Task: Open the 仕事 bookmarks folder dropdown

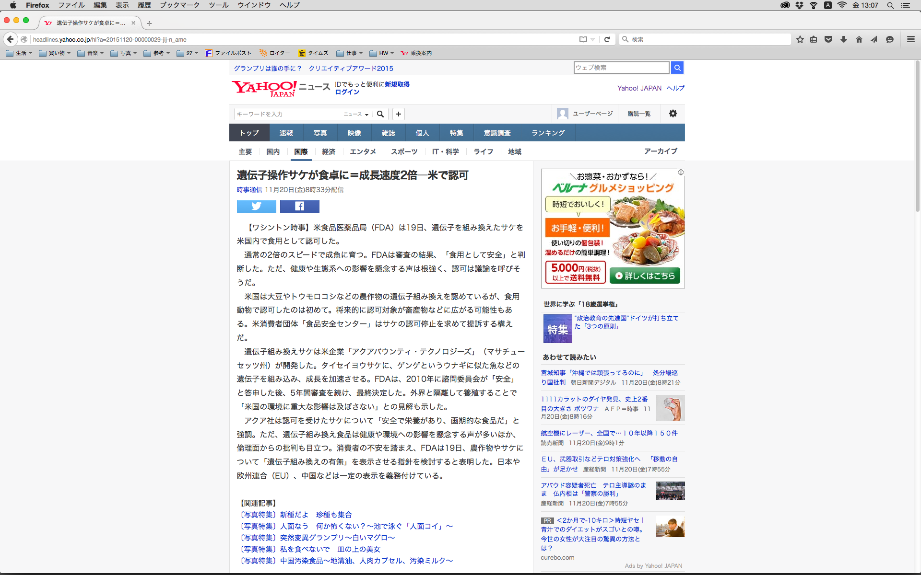Action: point(349,53)
